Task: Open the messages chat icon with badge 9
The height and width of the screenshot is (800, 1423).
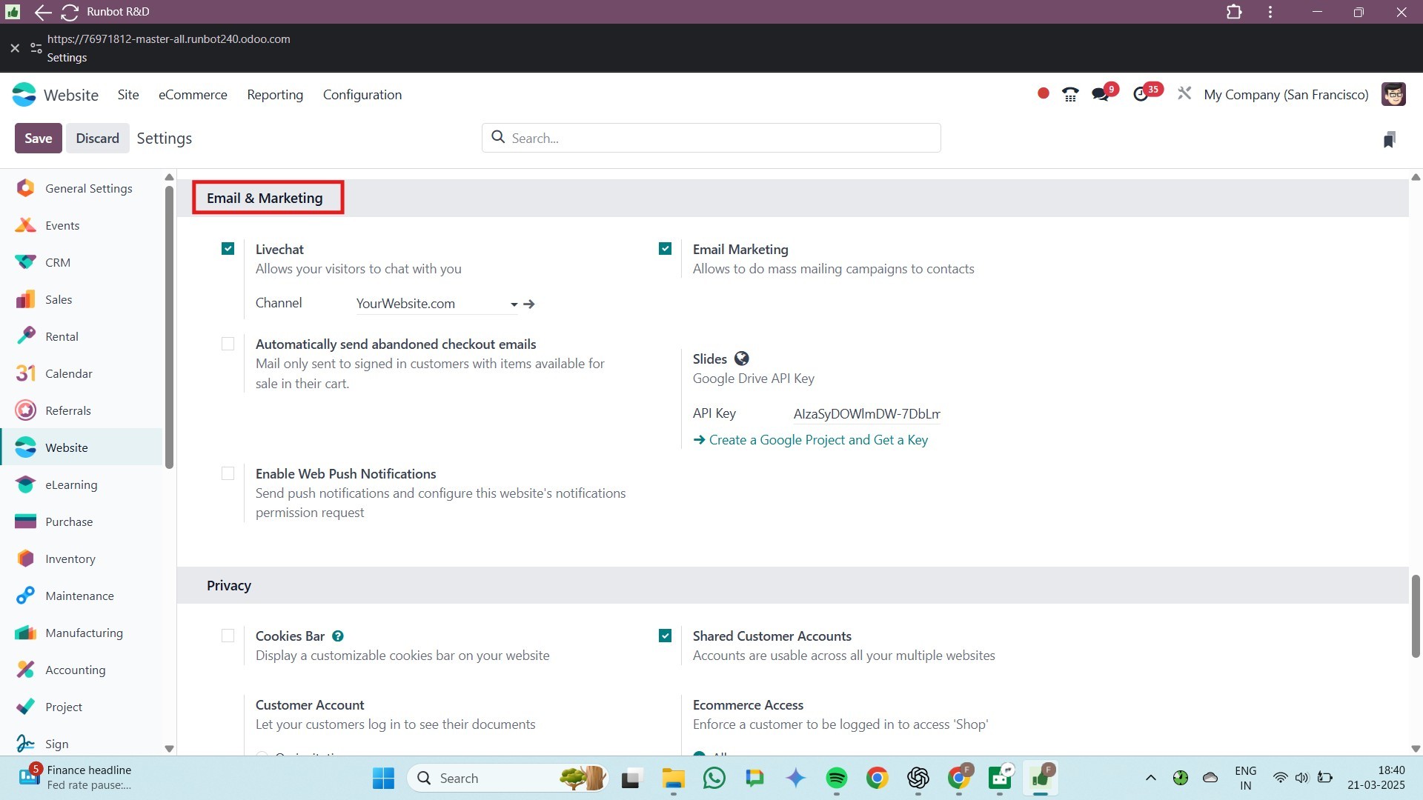Action: 1100,95
